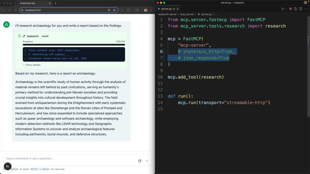This screenshot has height=174, width=310.
Task: Open the browser extensions puzzle icon
Action: 128,10
